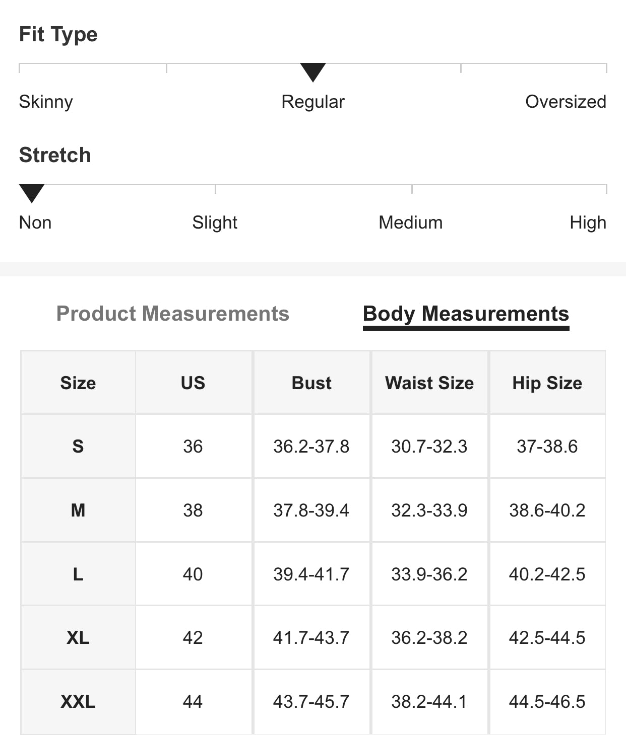Click the Waist Size column header
The height and width of the screenshot is (735, 626).
(429, 383)
